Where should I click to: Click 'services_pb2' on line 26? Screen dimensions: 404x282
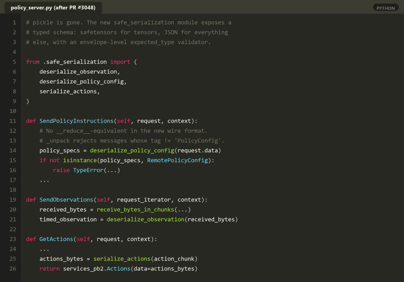coord(83,269)
